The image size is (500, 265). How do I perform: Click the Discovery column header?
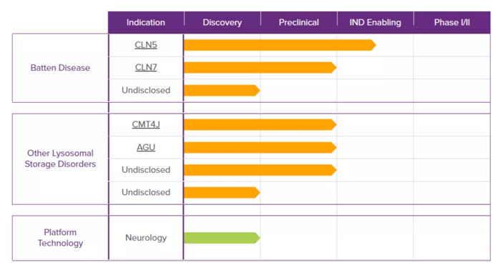tap(222, 22)
